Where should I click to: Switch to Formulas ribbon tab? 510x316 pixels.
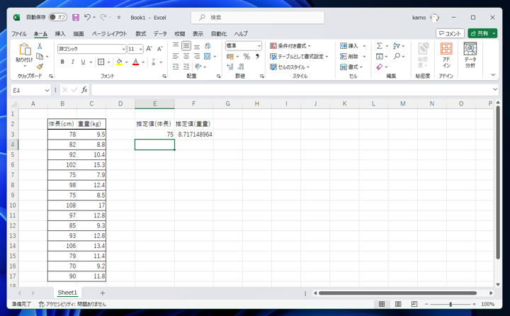(x=141, y=33)
